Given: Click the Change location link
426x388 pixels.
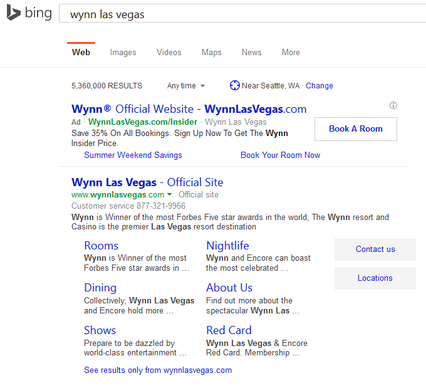Looking at the screenshot, I should 319,86.
